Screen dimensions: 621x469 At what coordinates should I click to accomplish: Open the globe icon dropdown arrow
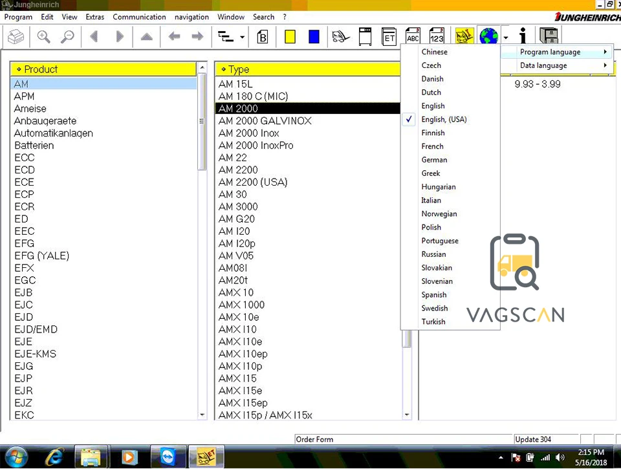(506, 38)
